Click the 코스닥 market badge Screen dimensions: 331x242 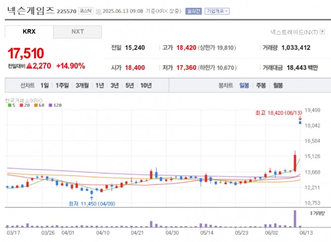coord(85,11)
